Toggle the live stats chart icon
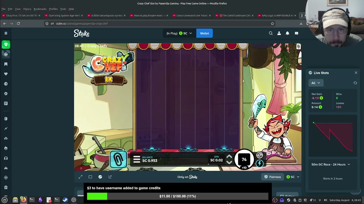The width and height of the screenshot is (364, 204). (100, 177)
